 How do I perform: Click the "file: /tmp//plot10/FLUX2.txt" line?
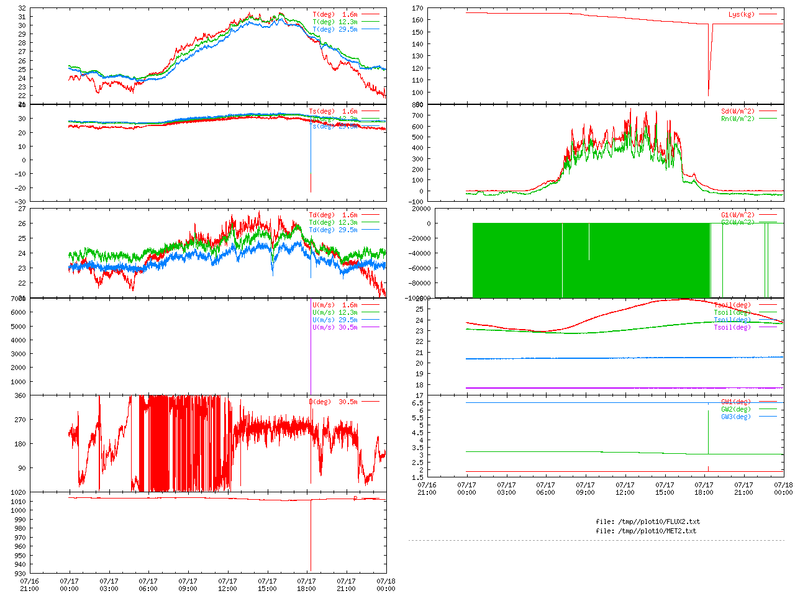[x=648, y=521]
